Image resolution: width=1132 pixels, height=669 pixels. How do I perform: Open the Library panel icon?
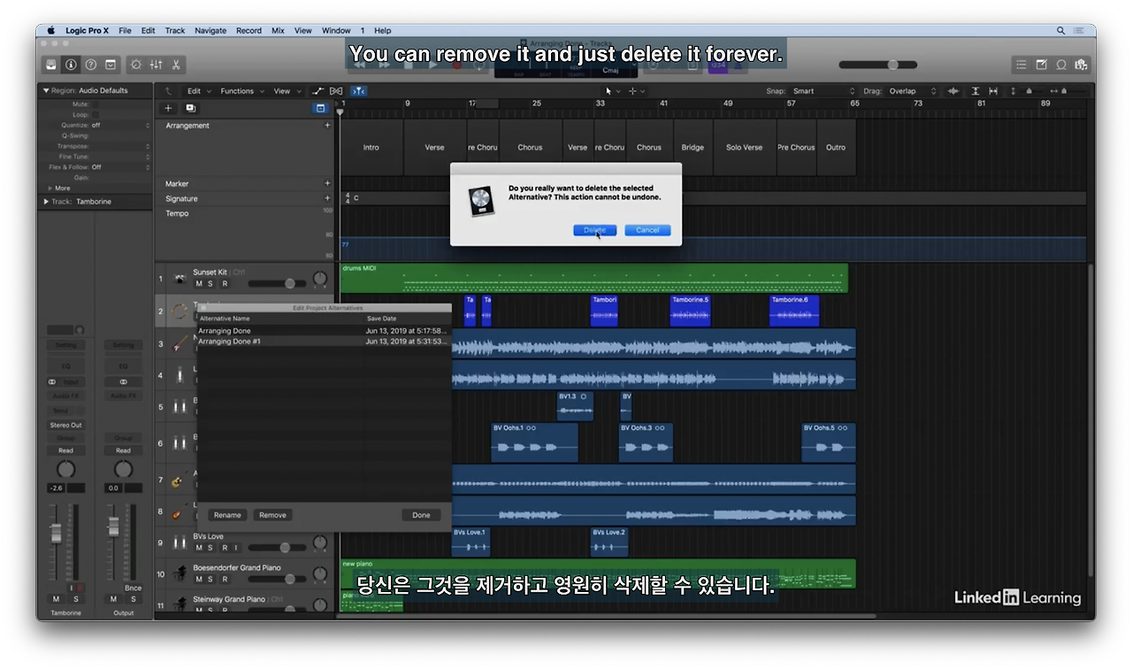[x=51, y=65]
